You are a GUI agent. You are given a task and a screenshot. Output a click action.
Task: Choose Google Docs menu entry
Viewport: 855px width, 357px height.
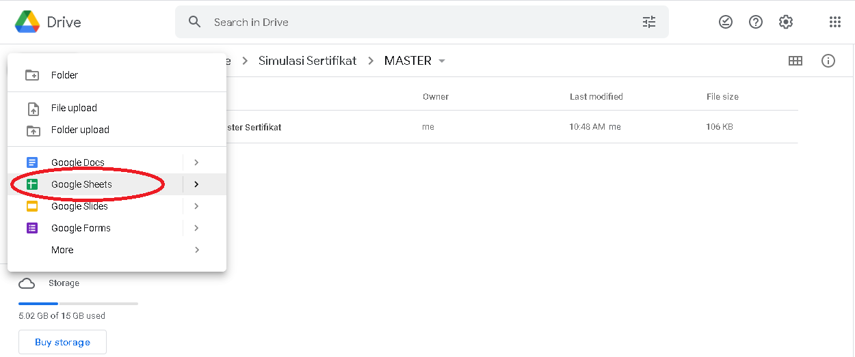pos(117,162)
